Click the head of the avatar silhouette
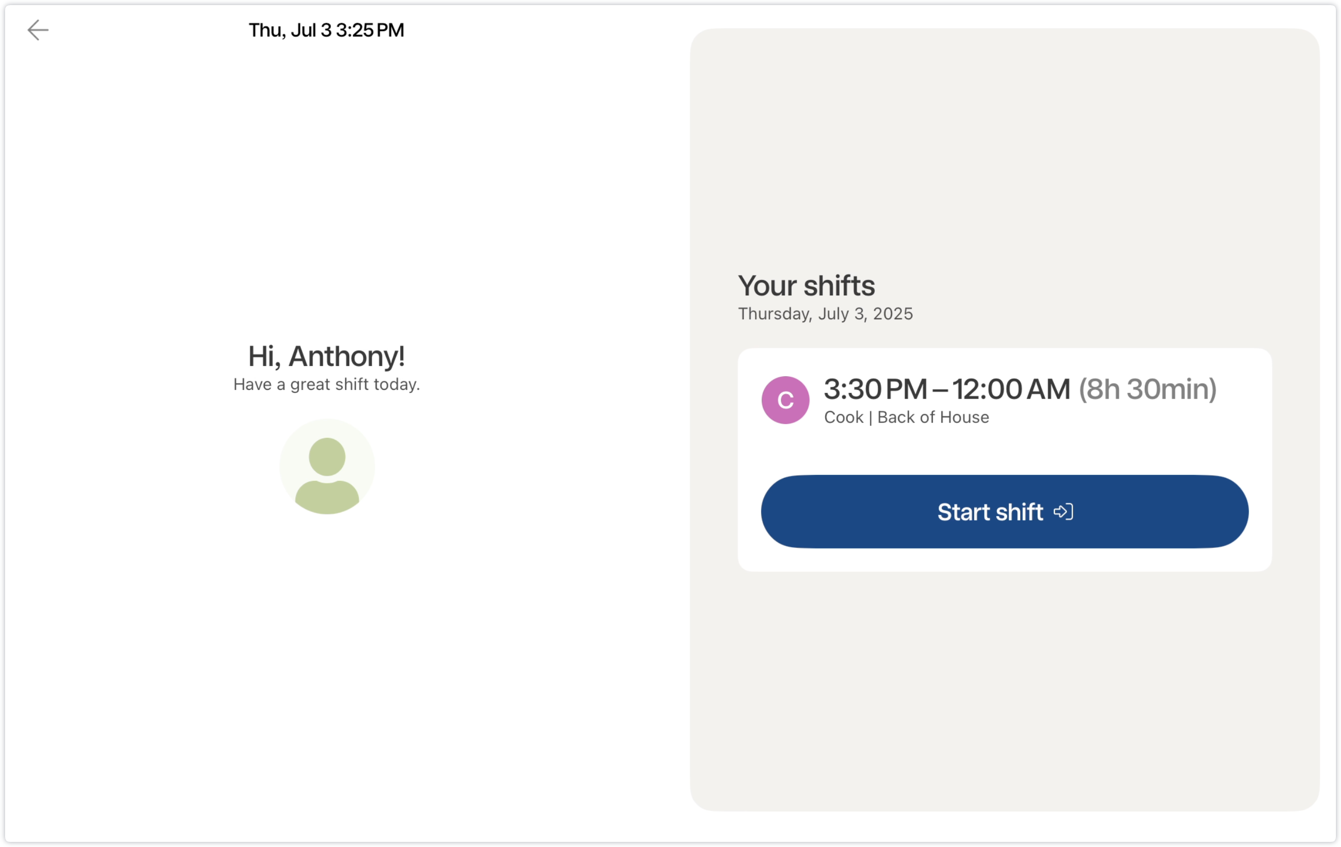Viewport: 1341px width, 847px height. coord(327,457)
